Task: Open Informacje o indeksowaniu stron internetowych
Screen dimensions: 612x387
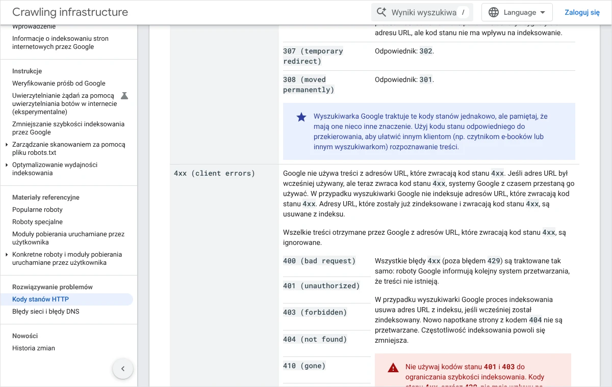Action: (x=60, y=43)
